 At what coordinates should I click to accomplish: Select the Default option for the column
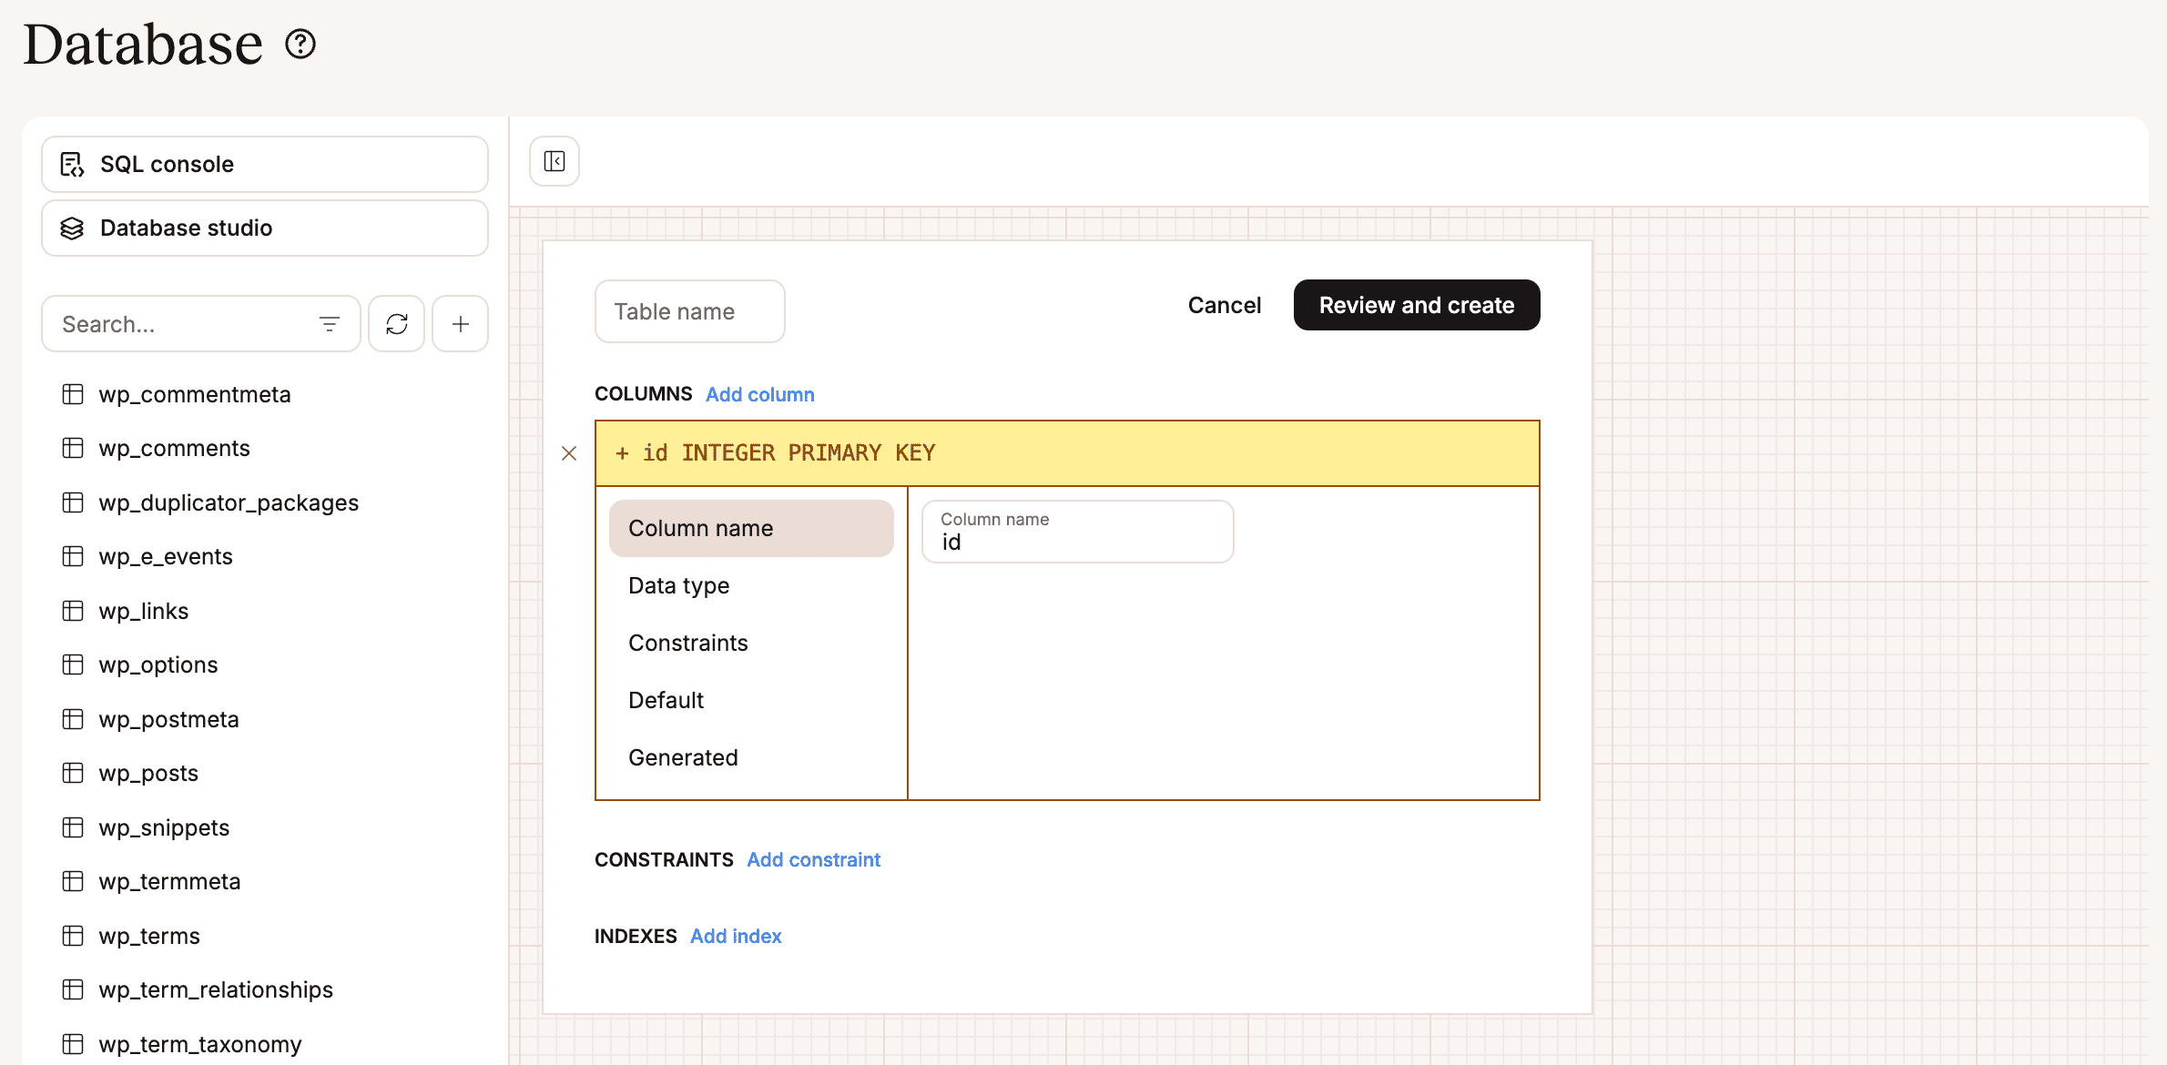[x=666, y=700]
